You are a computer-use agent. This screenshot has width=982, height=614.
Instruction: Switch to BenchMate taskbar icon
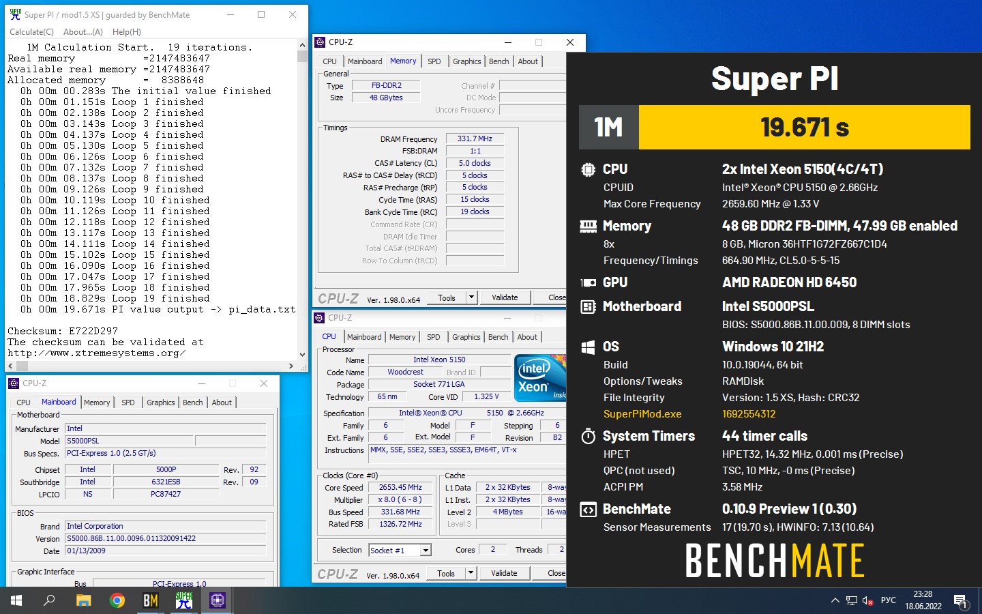point(151,600)
